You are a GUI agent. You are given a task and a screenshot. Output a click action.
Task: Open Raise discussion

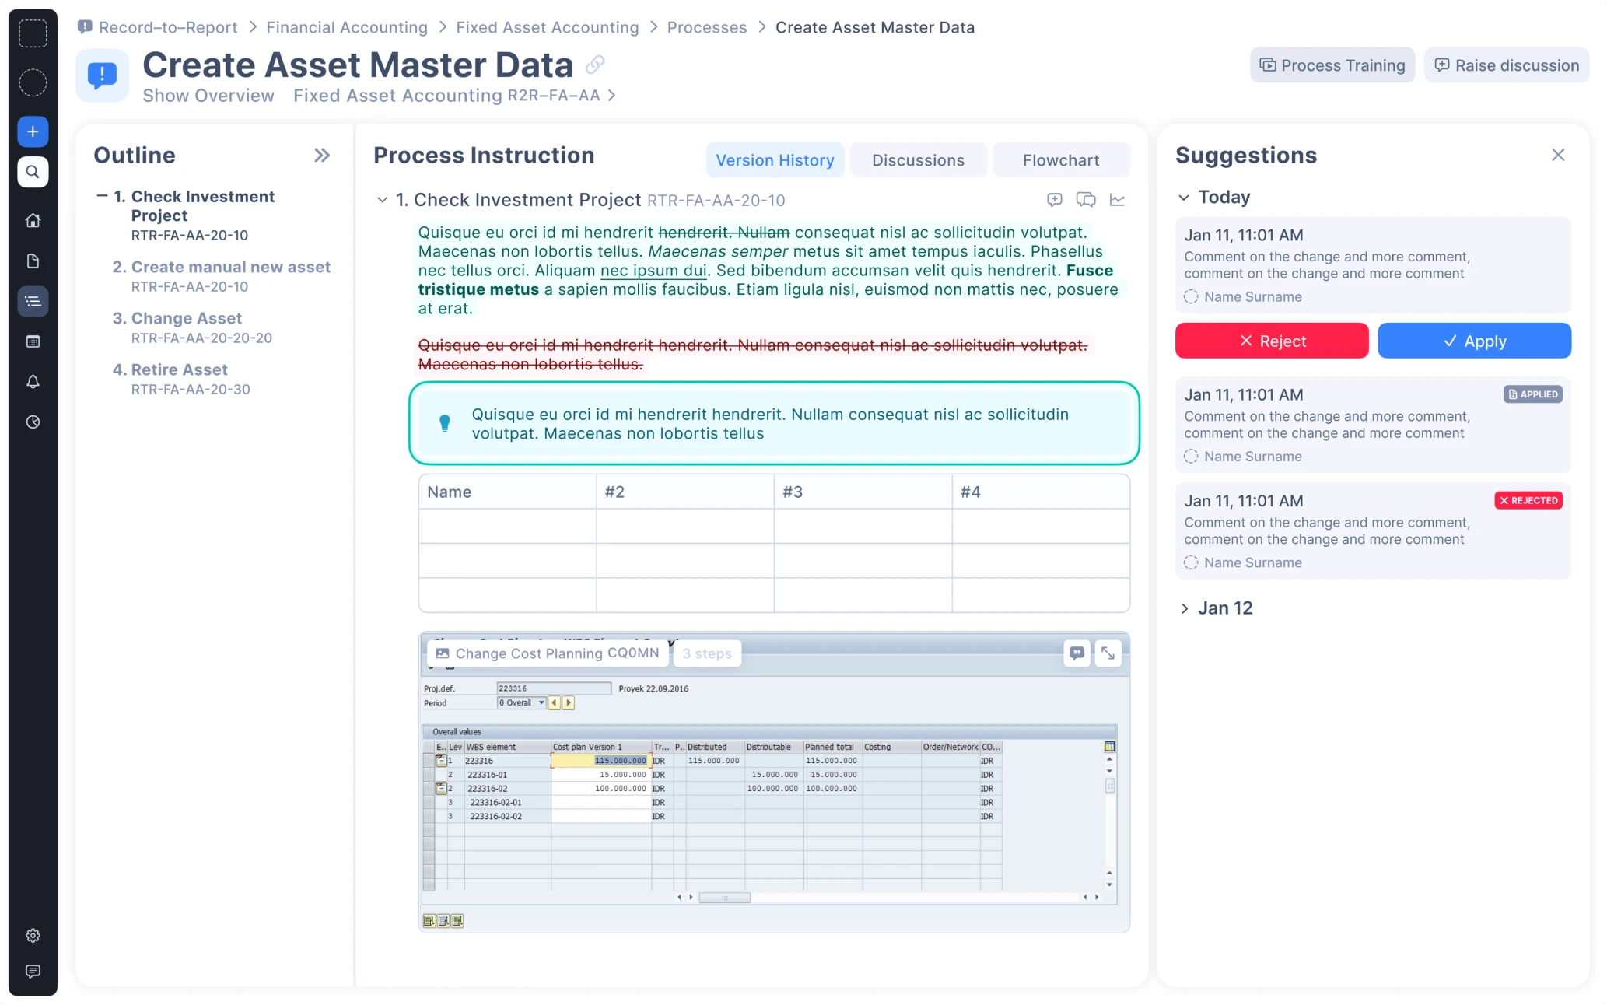click(x=1506, y=65)
